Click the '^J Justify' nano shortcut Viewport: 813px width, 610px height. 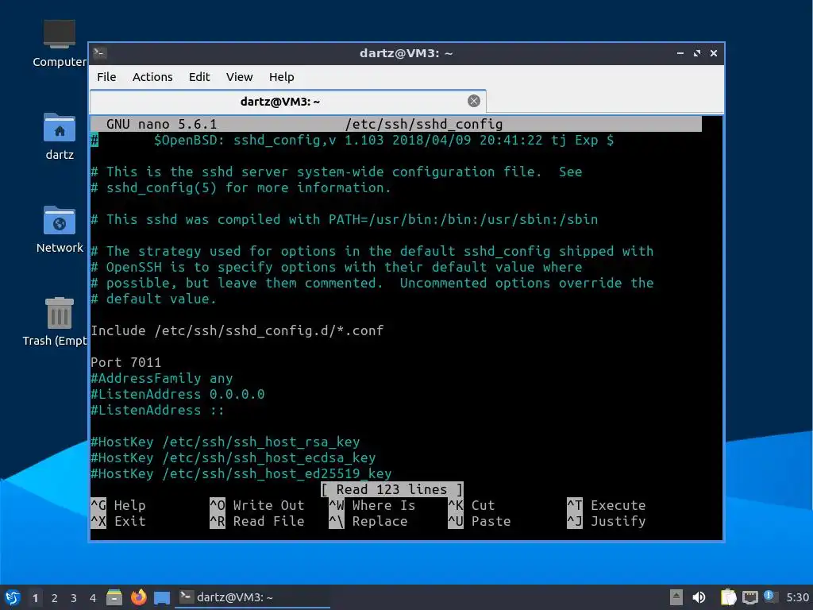606,521
